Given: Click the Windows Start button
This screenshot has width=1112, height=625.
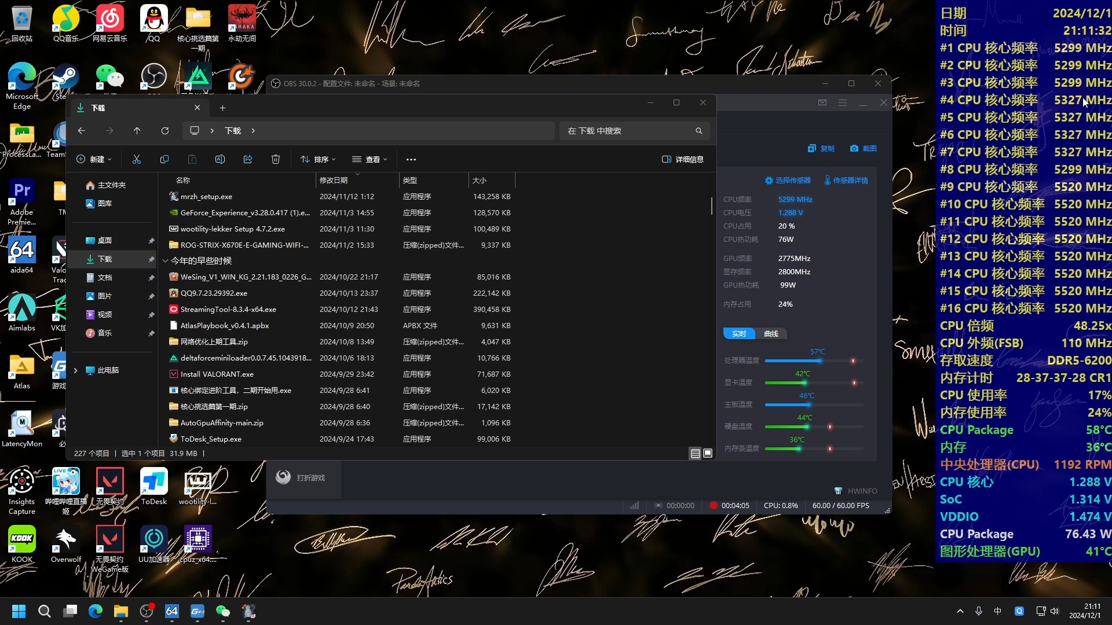Looking at the screenshot, I should (19, 611).
